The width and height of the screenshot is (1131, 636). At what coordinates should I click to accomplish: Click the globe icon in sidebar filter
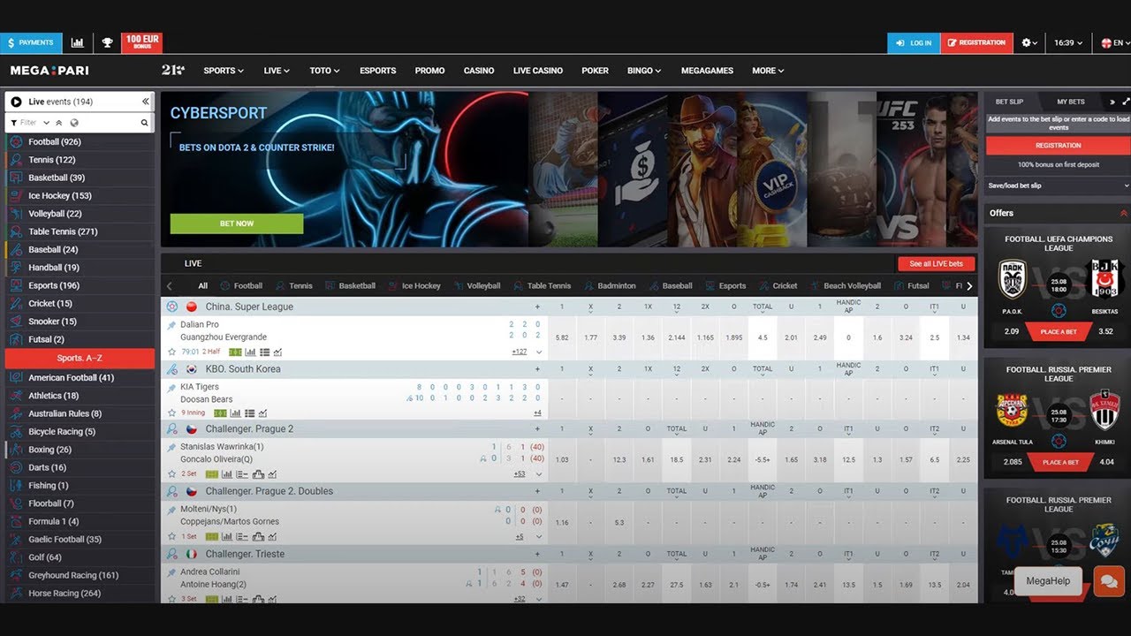coord(74,123)
